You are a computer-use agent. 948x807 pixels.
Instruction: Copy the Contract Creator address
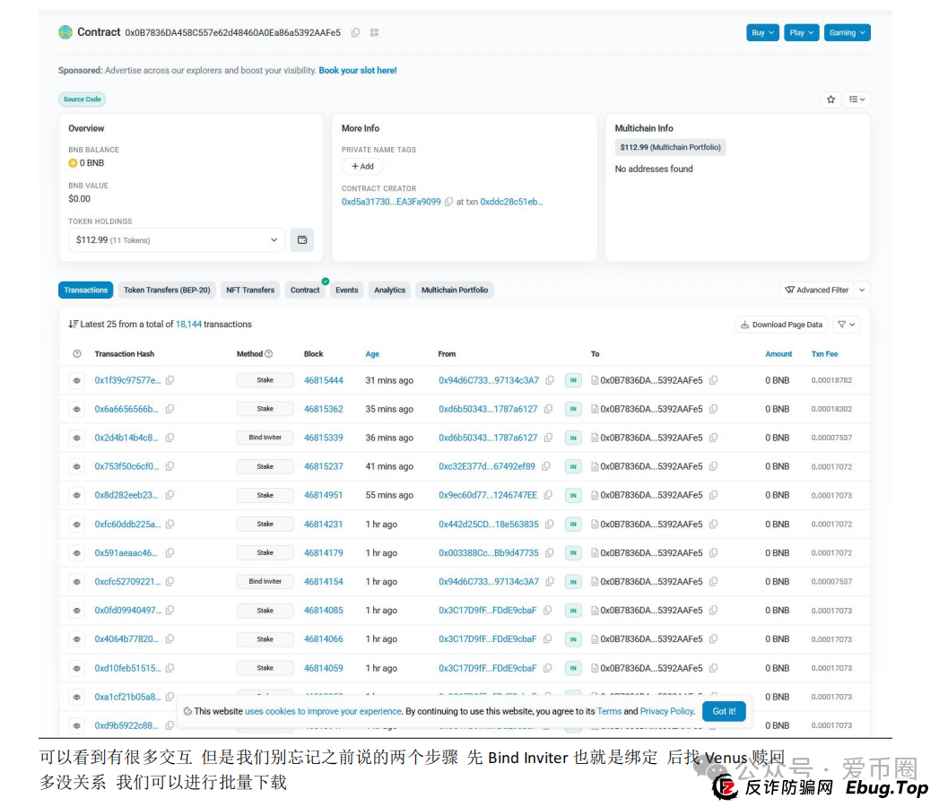pyautogui.click(x=448, y=202)
